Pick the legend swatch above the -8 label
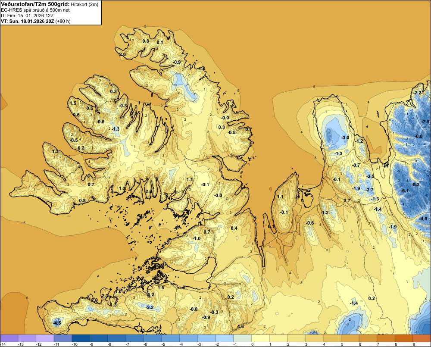Image resolution: width=431 pixels, height=347 pixels. tap(117, 338)
